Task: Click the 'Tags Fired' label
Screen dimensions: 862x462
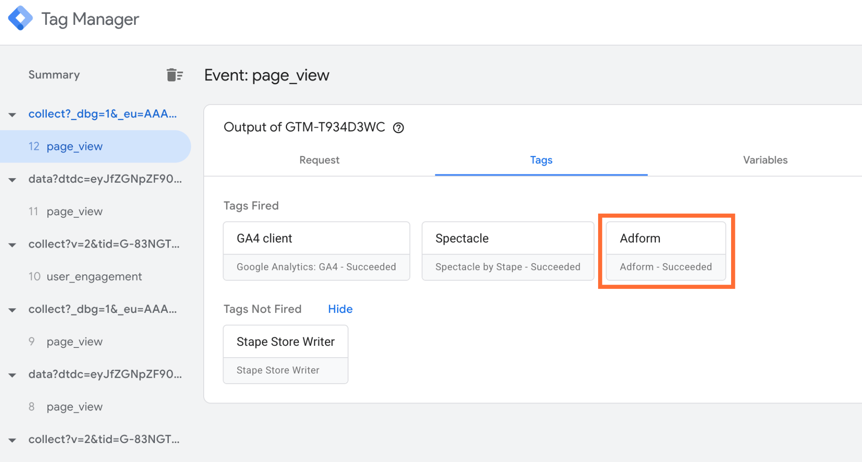Action: tap(251, 206)
